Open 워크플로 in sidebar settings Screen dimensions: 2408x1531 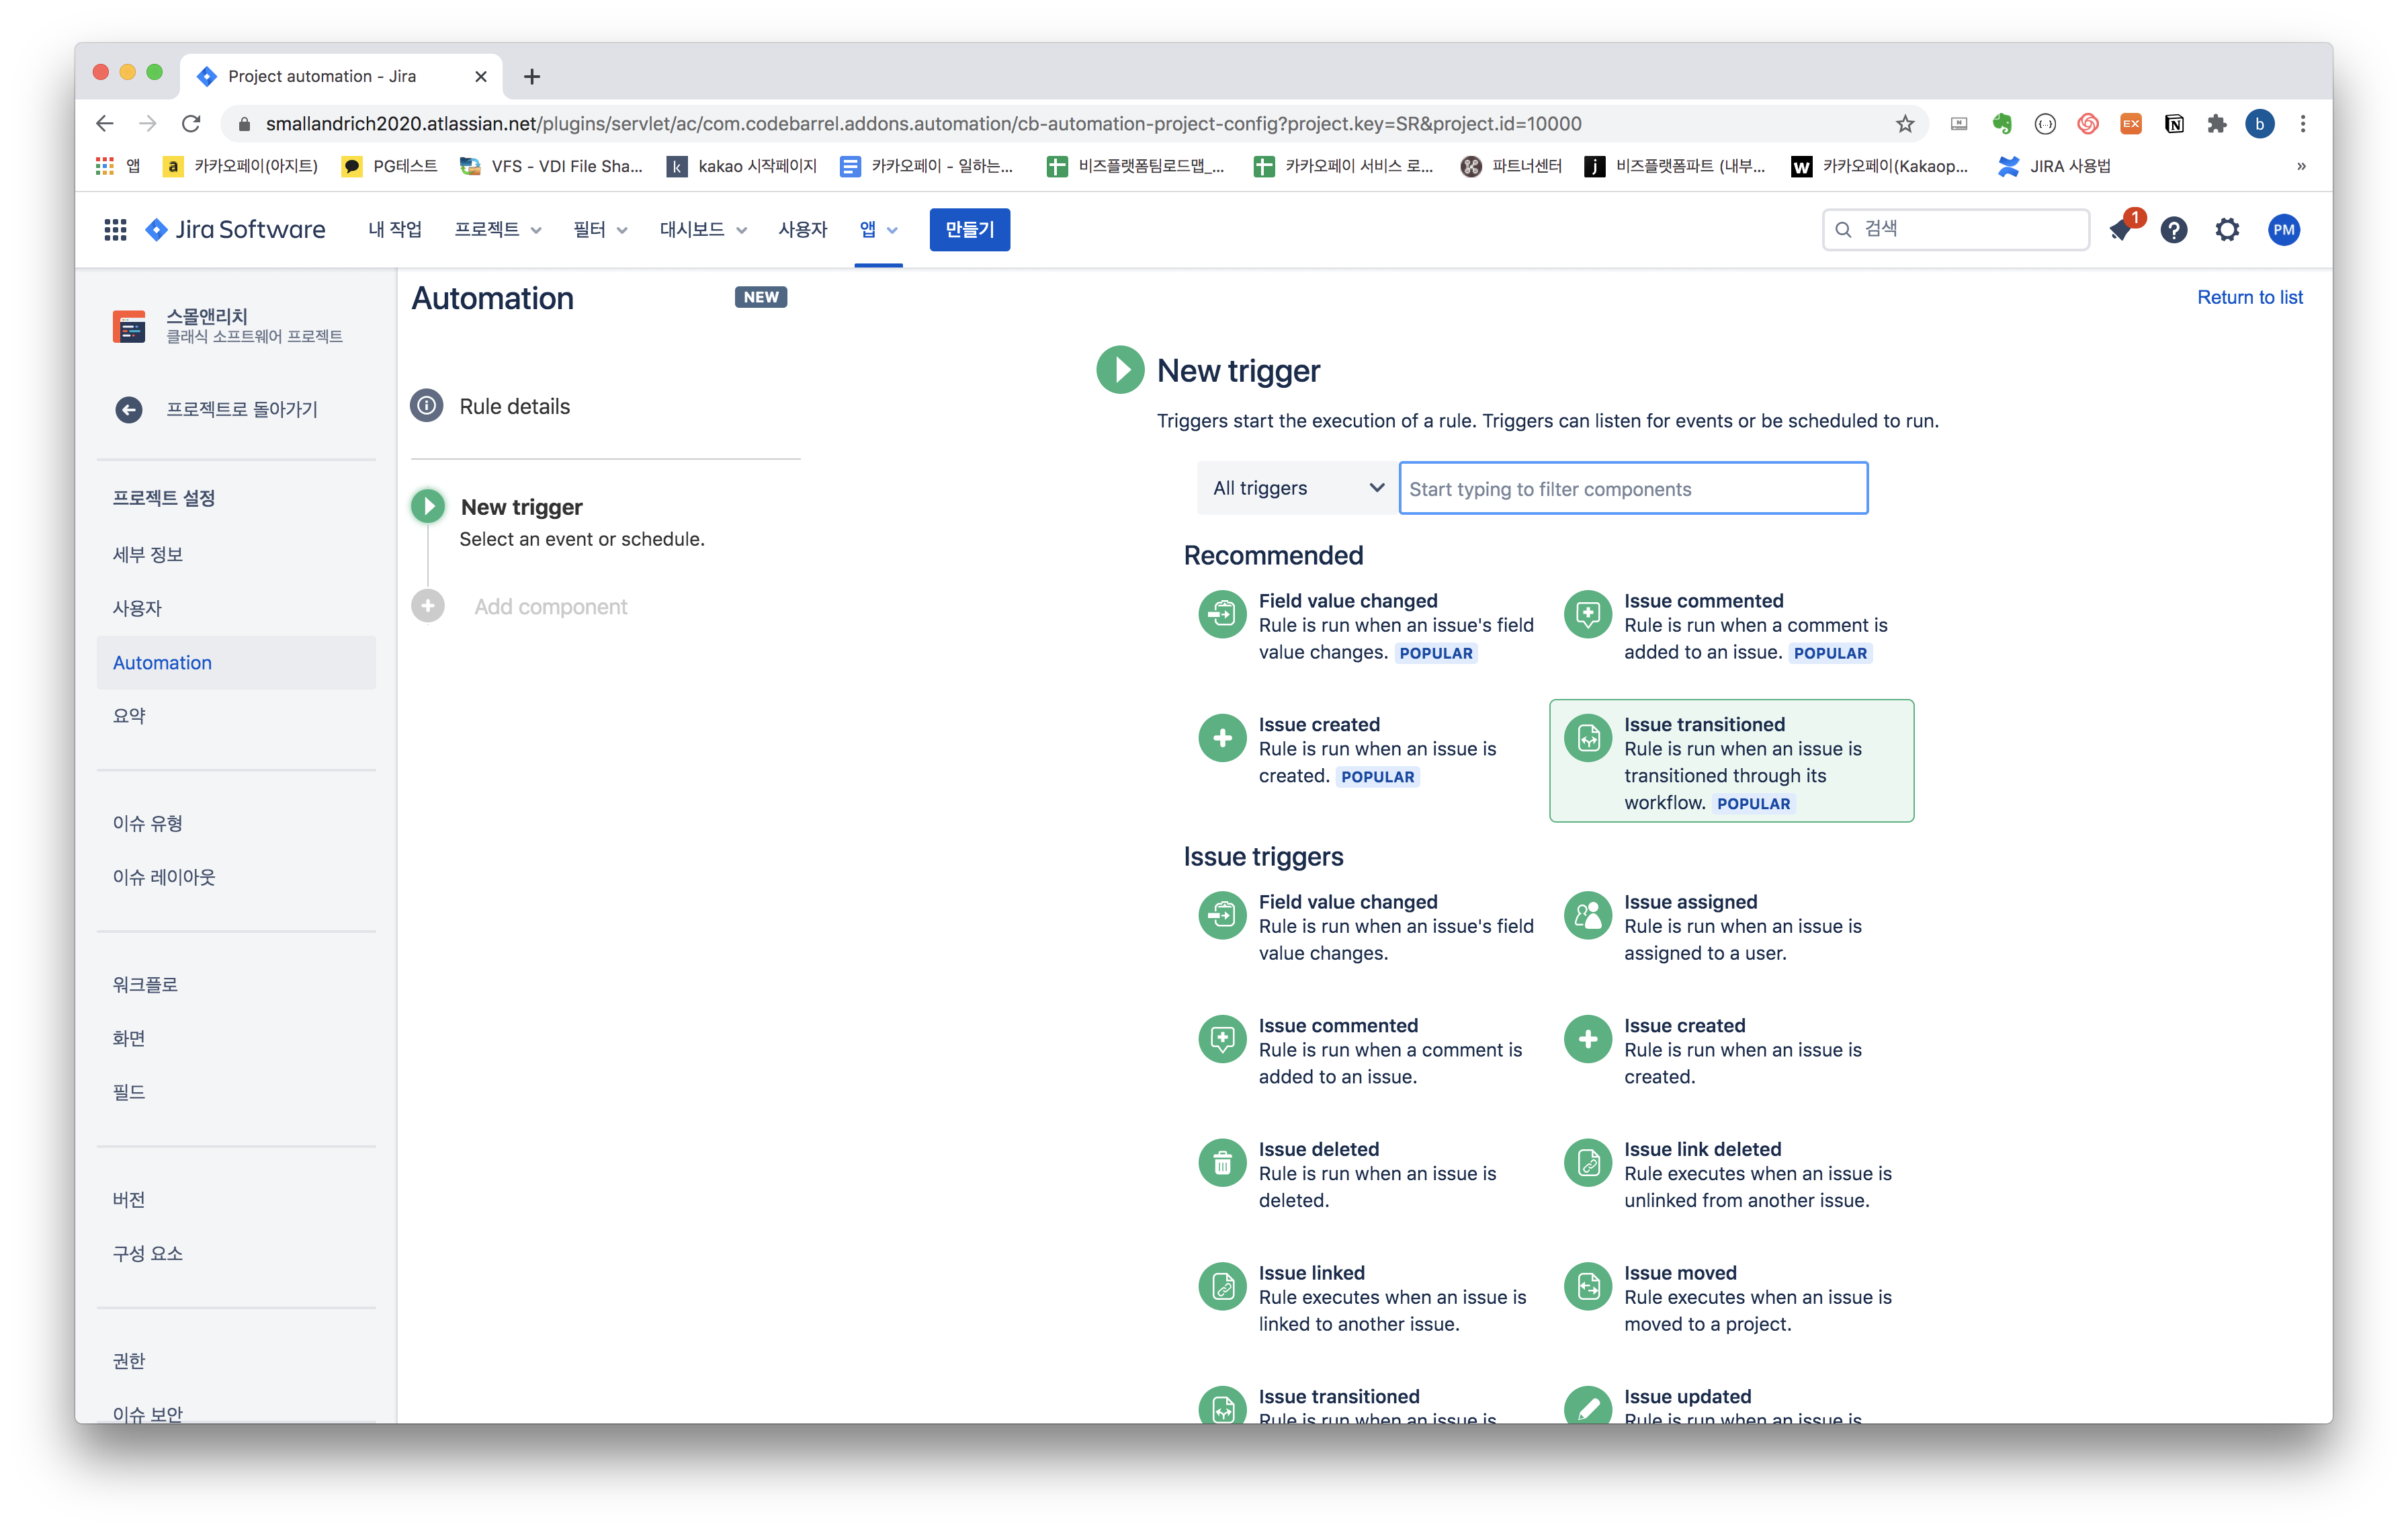145,984
